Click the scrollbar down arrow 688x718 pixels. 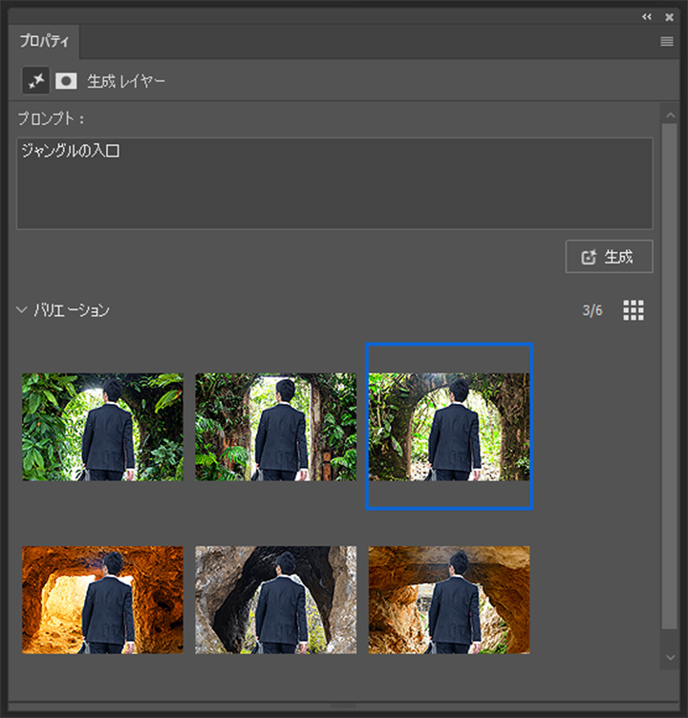click(x=670, y=658)
